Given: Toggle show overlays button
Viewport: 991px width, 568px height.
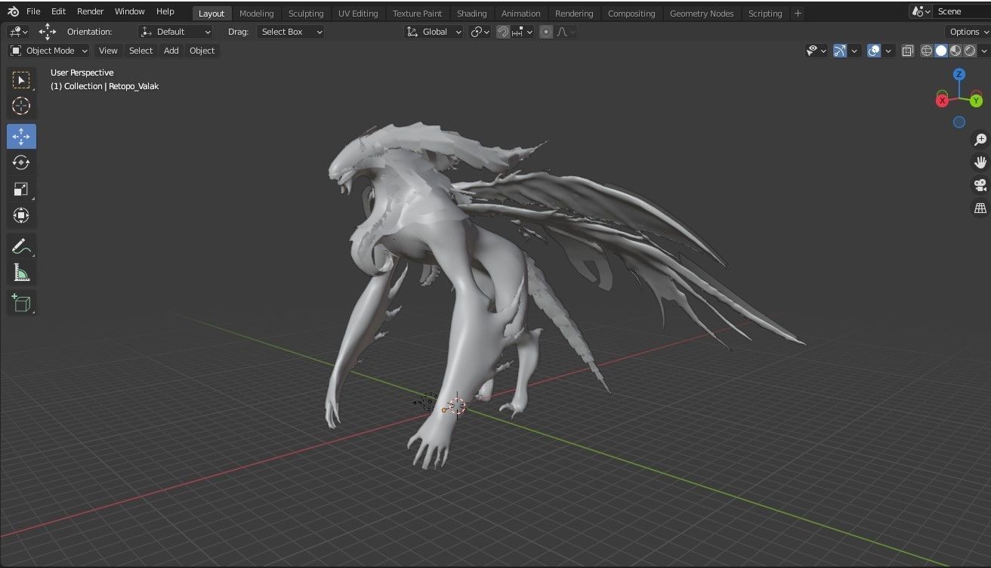Looking at the screenshot, I should (874, 51).
